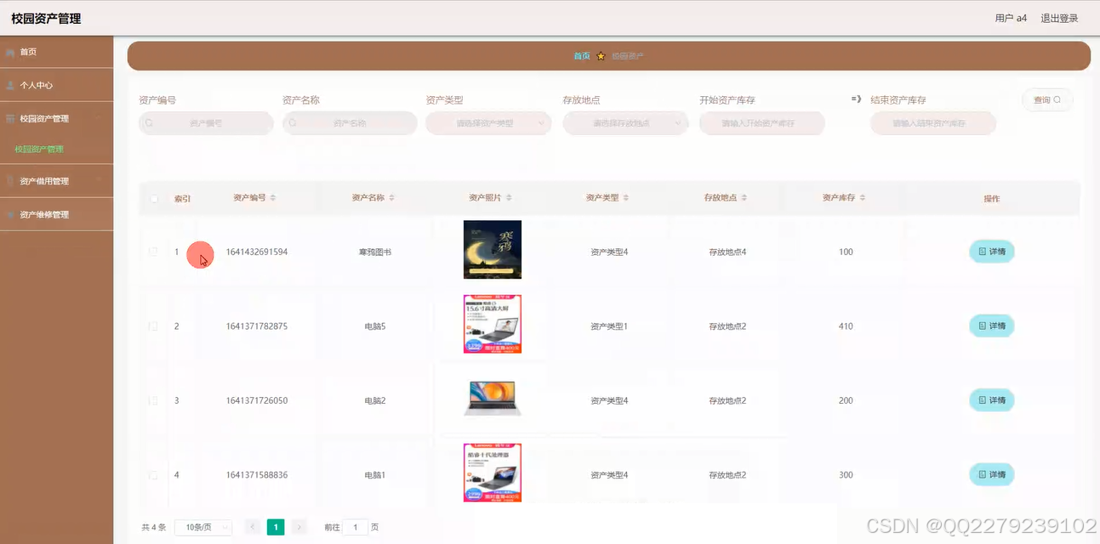Check the checkbox for the 寒鸦图书 row
The width and height of the screenshot is (1100, 544).
point(154,252)
